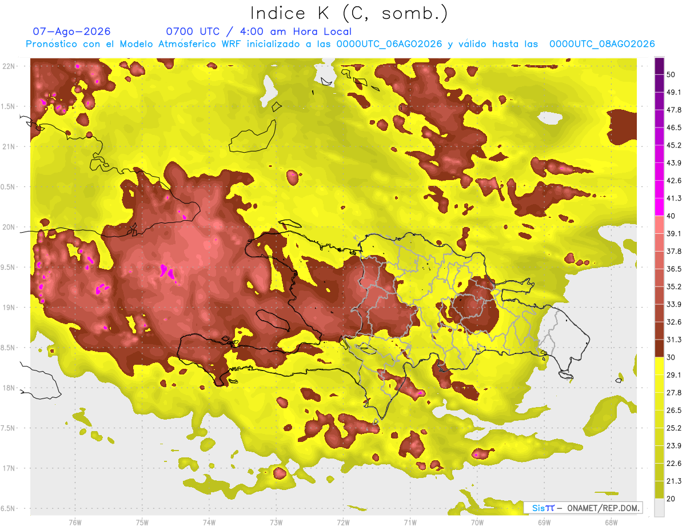This screenshot has height=530, width=686.
Task: Click the legend value '50'
Action: 672,74
